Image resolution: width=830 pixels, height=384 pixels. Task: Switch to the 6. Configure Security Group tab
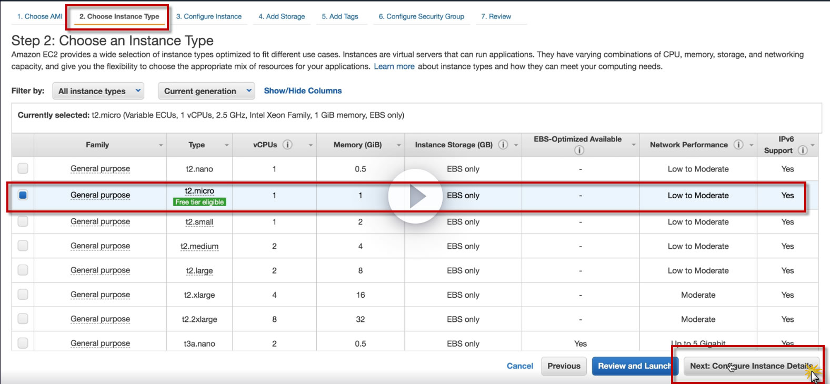tap(421, 16)
